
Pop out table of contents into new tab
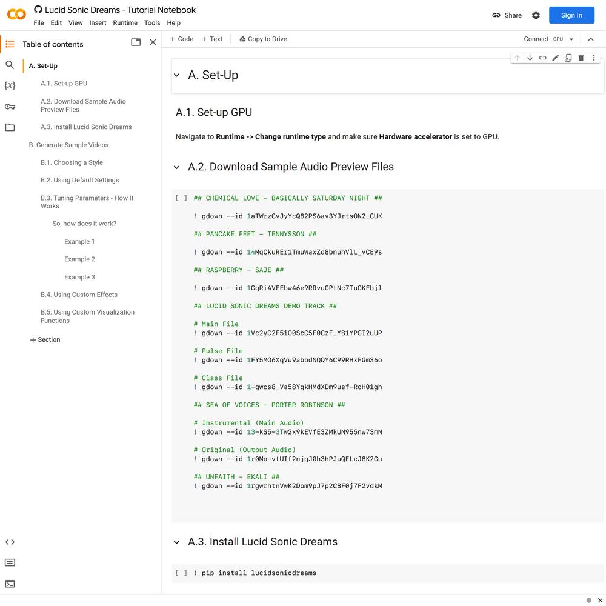(x=136, y=42)
